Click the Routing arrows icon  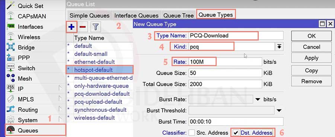10,110
